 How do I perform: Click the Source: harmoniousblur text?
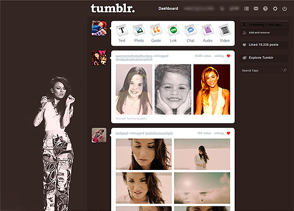tap(132, 118)
